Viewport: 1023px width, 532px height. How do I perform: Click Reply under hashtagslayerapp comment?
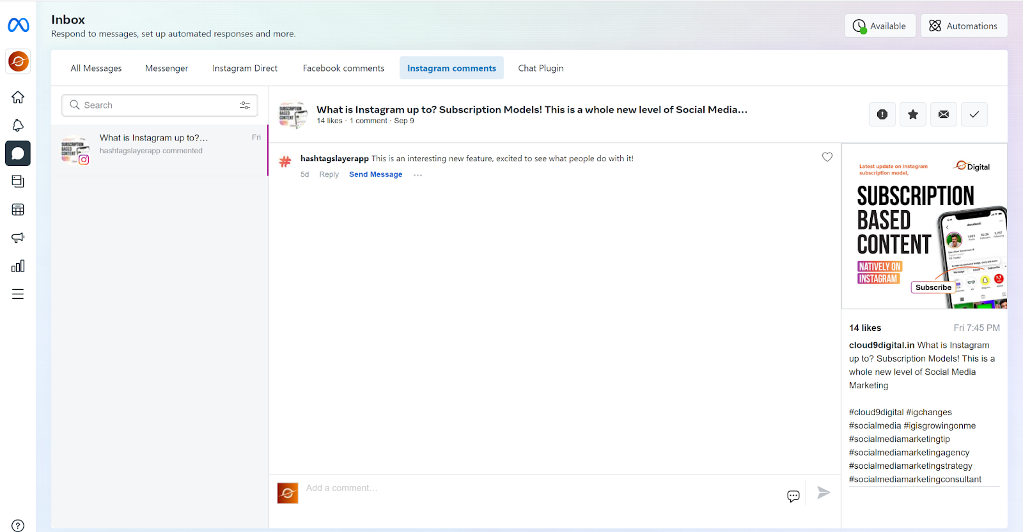click(329, 174)
